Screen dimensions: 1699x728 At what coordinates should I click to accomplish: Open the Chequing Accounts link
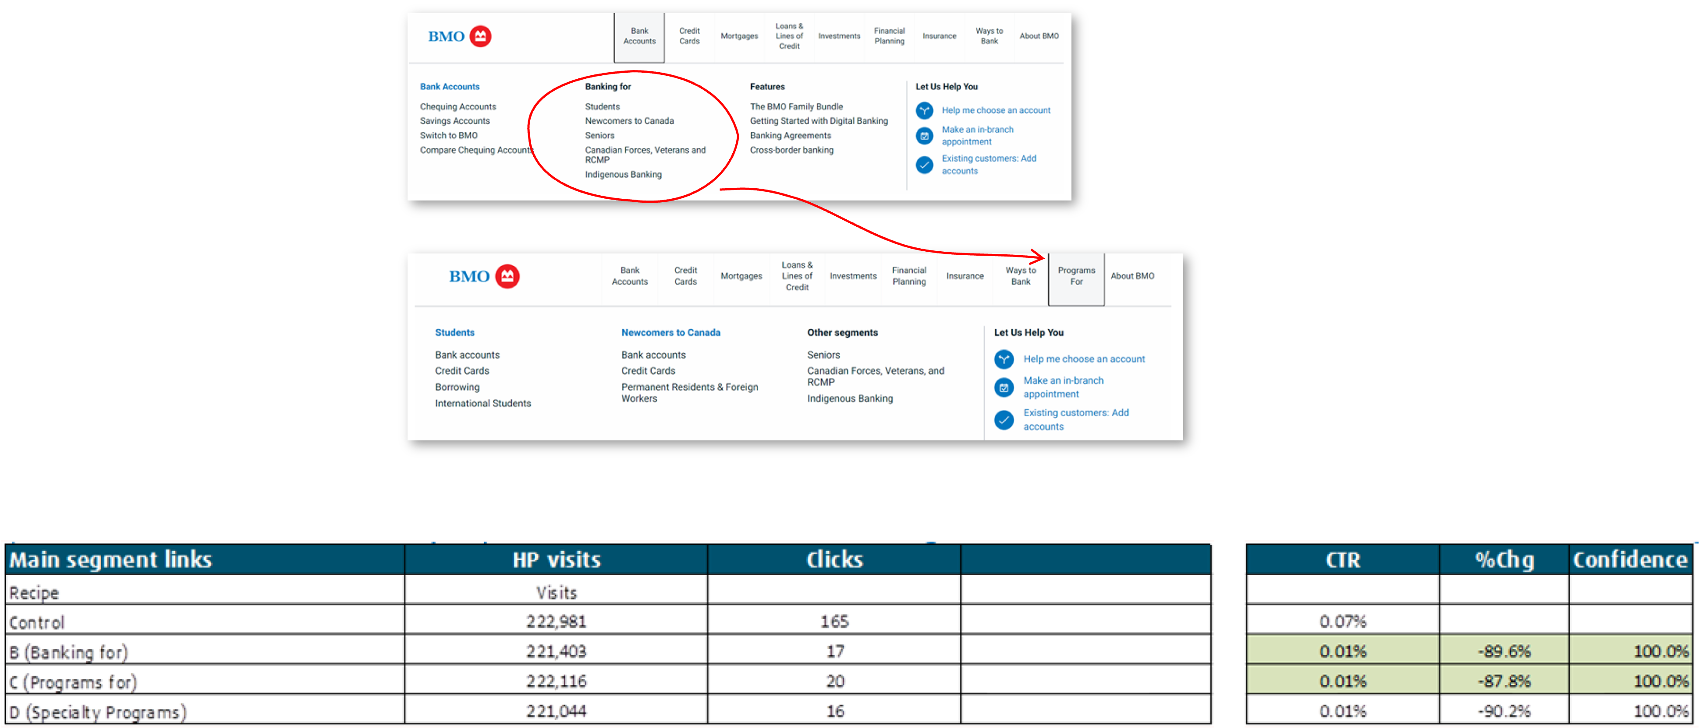click(458, 107)
